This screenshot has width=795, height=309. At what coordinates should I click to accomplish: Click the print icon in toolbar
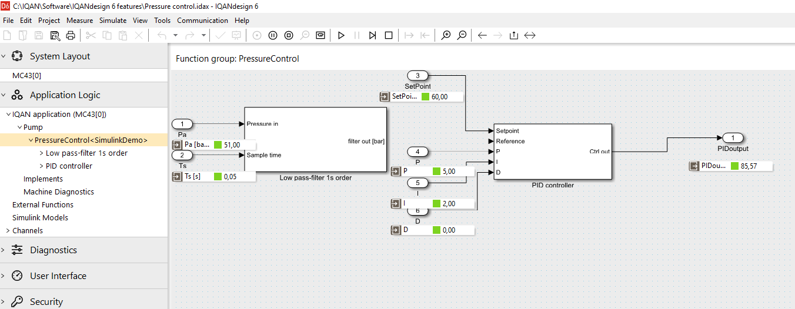pos(71,35)
